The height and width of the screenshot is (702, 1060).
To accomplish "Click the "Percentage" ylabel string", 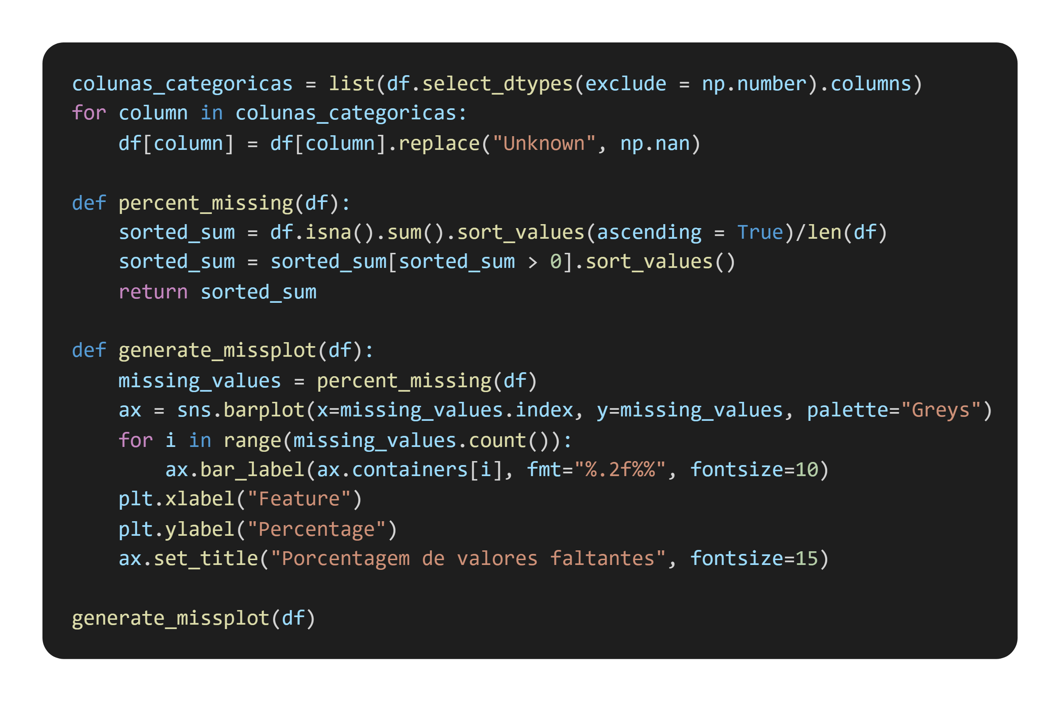I will (x=316, y=529).
